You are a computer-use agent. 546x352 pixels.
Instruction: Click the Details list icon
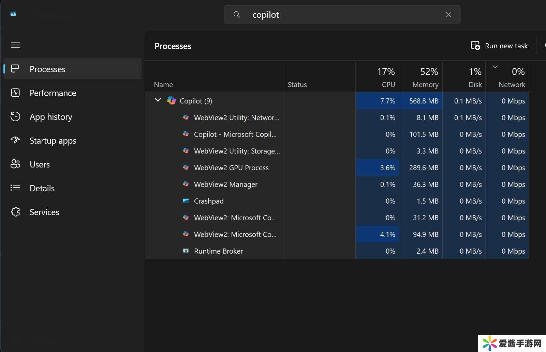15,188
